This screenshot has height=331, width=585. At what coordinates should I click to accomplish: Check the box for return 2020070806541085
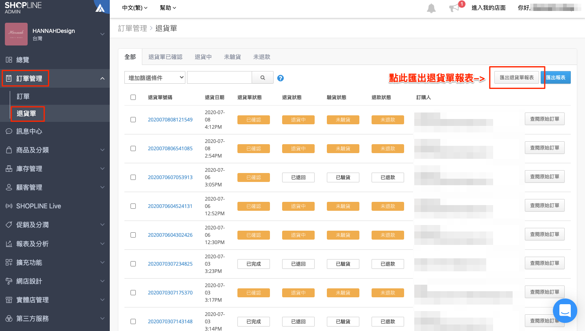pyautogui.click(x=133, y=149)
